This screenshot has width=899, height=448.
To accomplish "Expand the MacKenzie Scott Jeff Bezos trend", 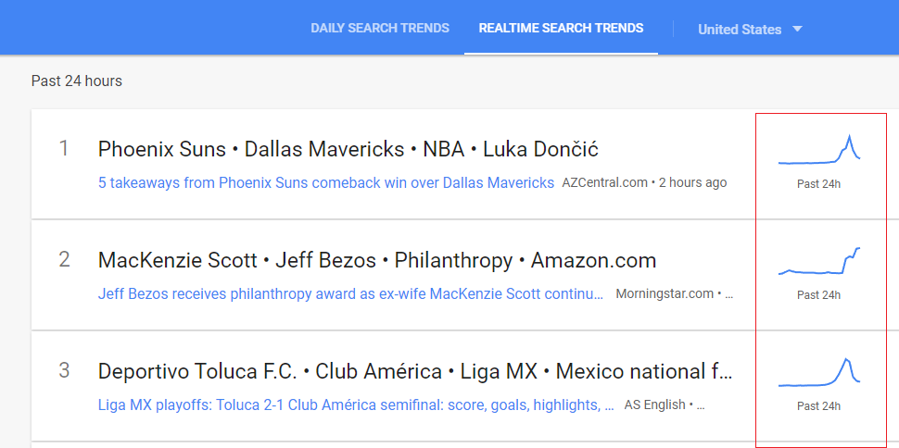I will click(x=377, y=260).
